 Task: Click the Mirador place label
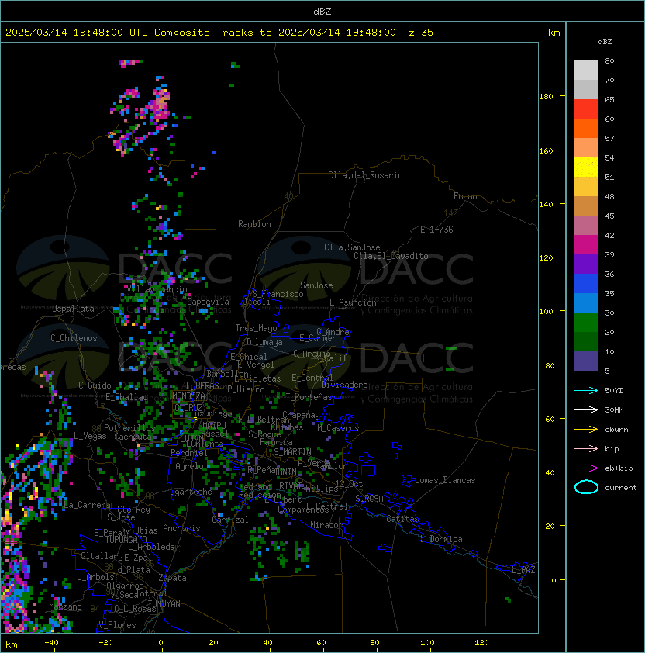pyautogui.click(x=327, y=525)
